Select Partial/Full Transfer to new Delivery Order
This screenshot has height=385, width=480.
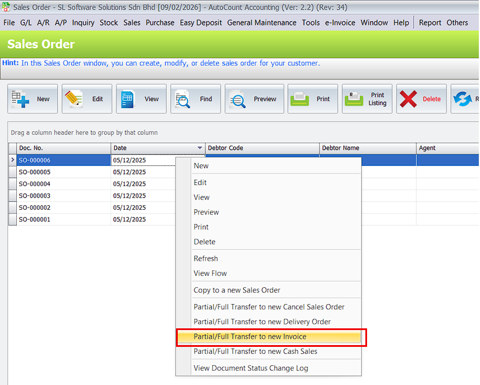262,322
